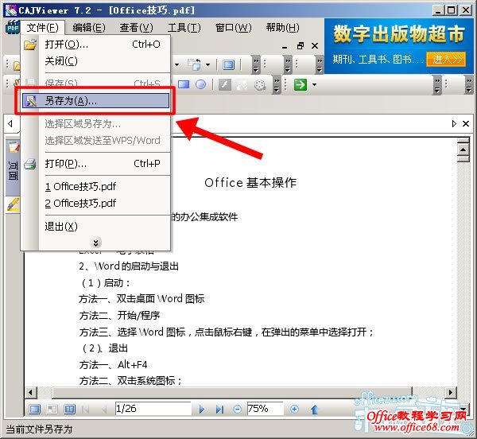Switch to the second page layout icon
477x439 pixels.
(x=52, y=410)
